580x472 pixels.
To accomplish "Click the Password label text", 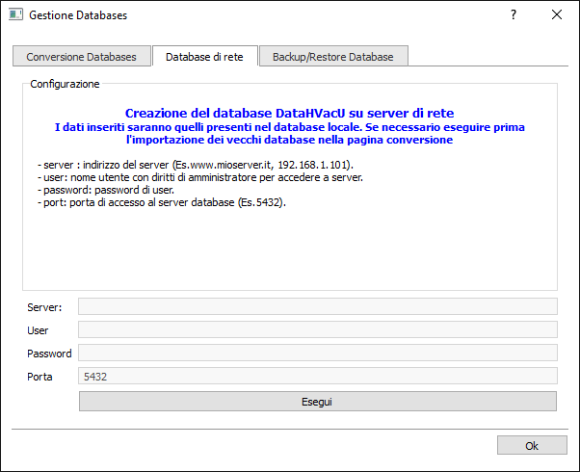I will click(49, 354).
